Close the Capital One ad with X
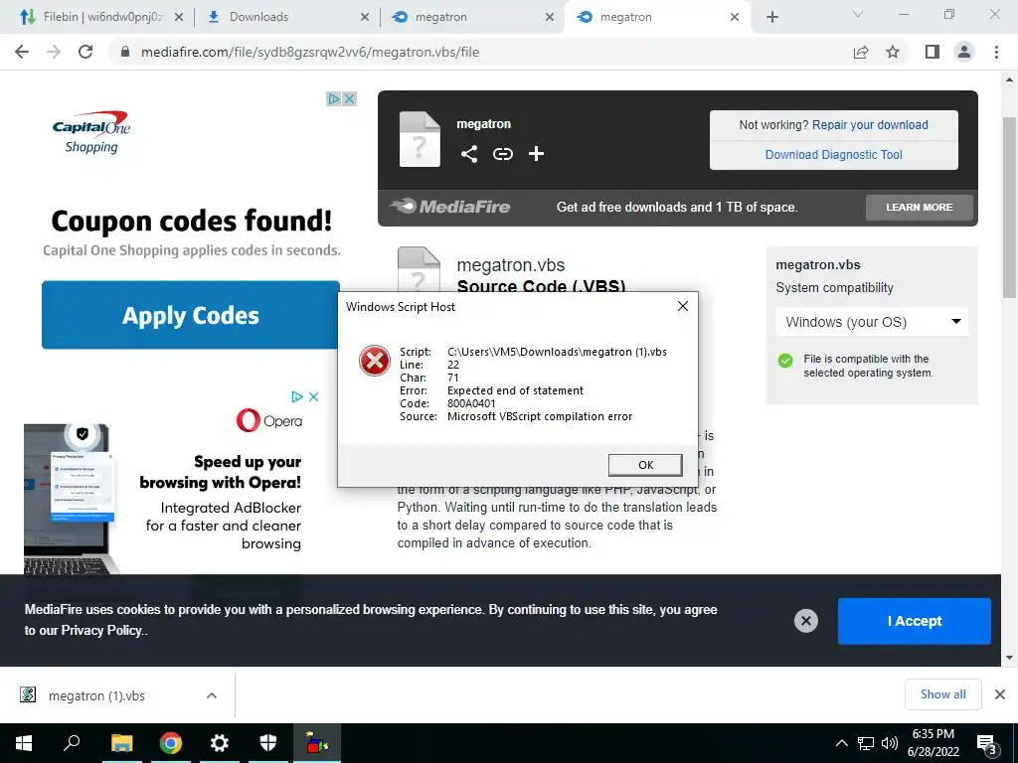The height and width of the screenshot is (763, 1018). (349, 98)
